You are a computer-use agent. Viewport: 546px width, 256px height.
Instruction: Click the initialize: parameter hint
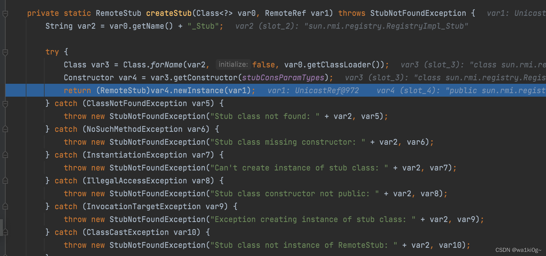233,64
